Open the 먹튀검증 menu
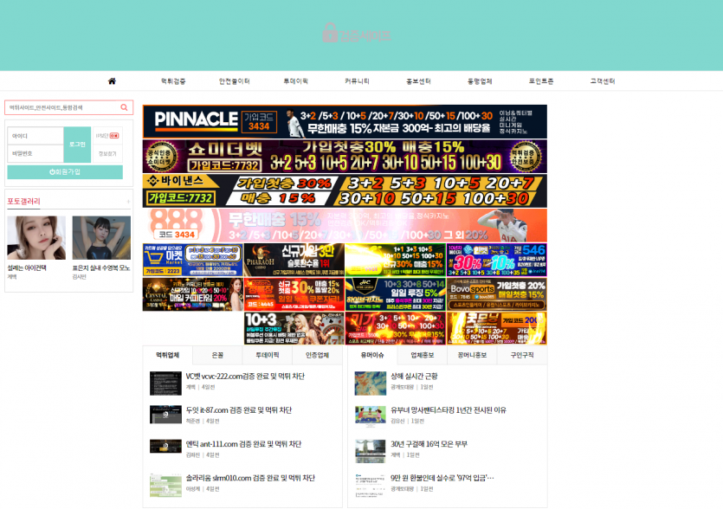This screenshot has height=509, width=723. click(173, 81)
